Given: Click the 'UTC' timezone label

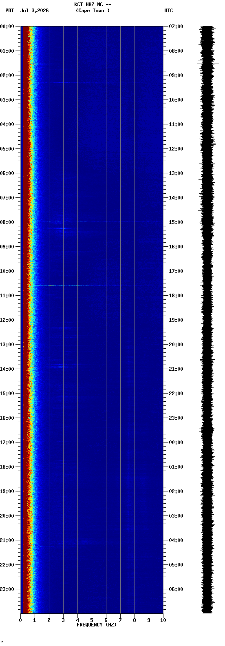Looking at the screenshot, I should 169,11.
